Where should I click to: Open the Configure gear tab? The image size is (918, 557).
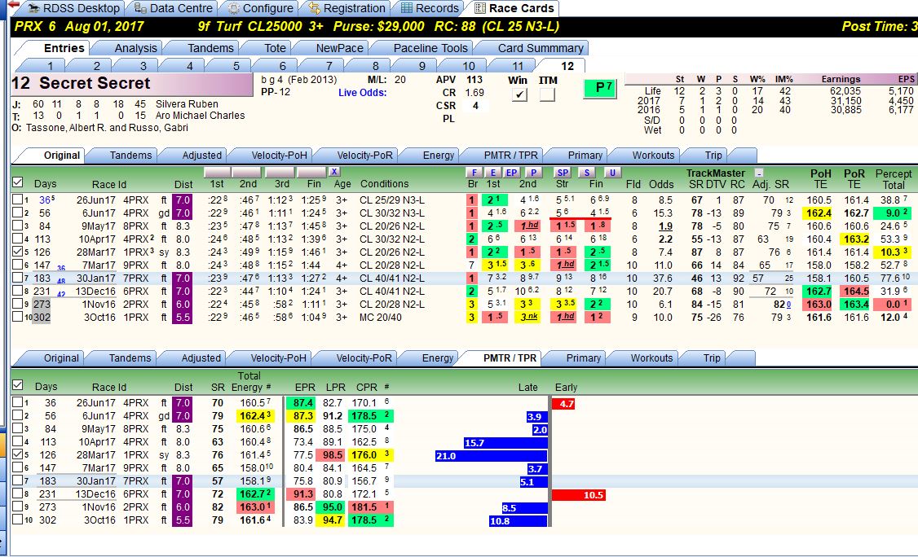point(261,8)
